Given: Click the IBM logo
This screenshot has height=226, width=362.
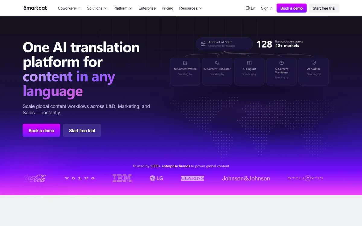Looking at the screenshot, I should tap(122, 178).
